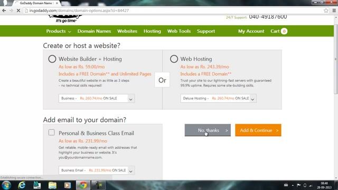Click the 'Create or host a website?' heading

tap(82, 45)
